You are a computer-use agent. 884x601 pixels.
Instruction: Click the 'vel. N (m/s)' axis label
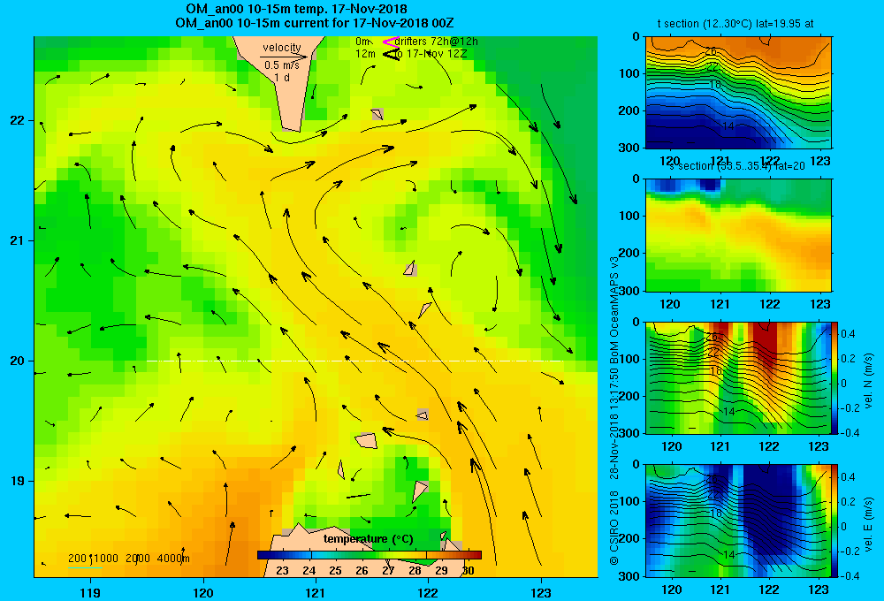[869, 381]
